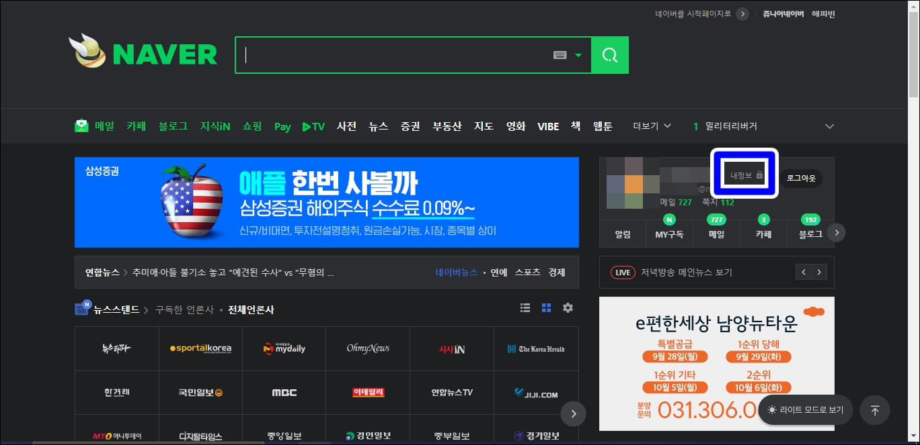Expand the 더보기 services dropdown
The image size is (920, 445).
(652, 126)
